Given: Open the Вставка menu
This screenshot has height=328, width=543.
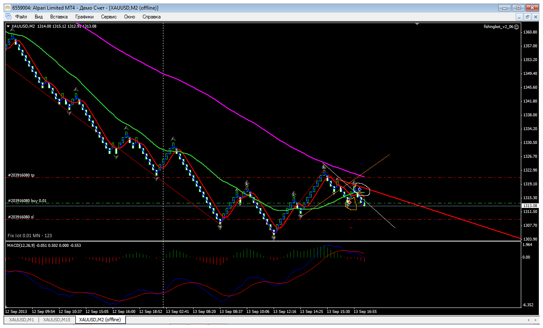Looking at the screenshot, I should [59, 17].
